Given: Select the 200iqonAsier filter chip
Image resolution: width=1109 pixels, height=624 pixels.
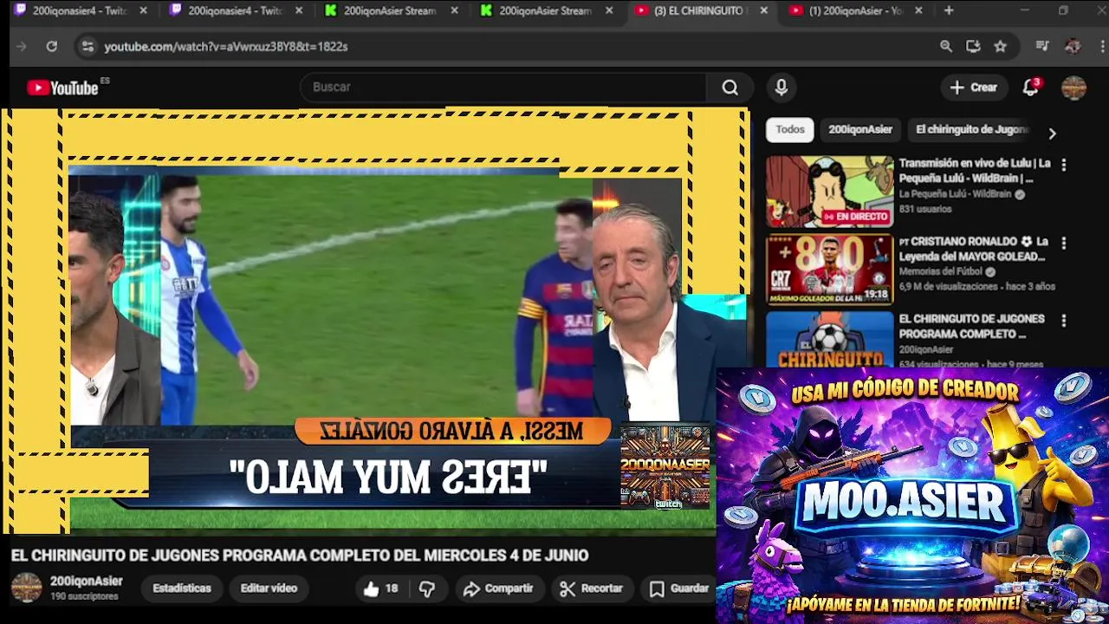Looking at the screenshot, I should point(860,129).
